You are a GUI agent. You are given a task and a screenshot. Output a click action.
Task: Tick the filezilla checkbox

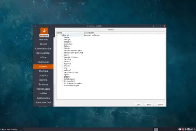coord(62,48)
